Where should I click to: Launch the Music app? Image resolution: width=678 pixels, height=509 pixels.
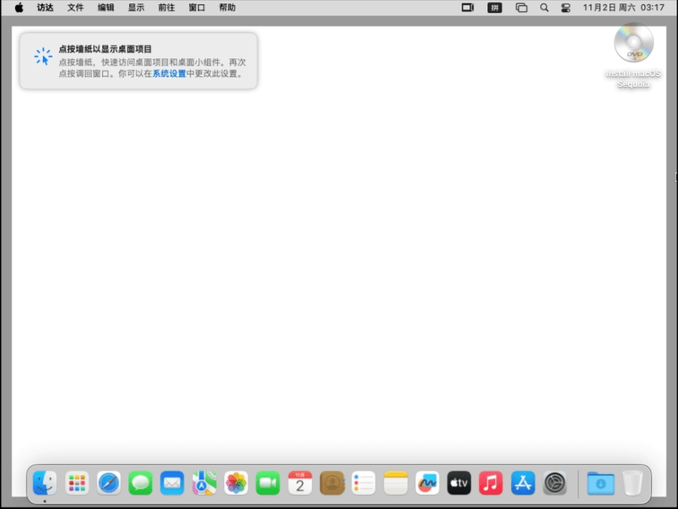pos(490,483)
